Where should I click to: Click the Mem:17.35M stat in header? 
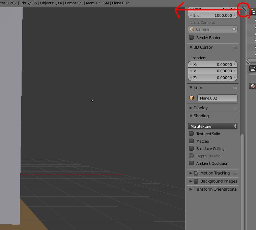pyautogui.click(x=97, y=3)
